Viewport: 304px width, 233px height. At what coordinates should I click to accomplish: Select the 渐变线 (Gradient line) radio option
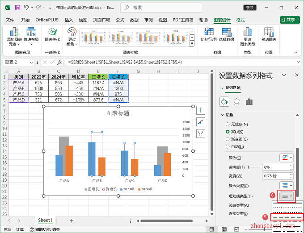(x=228, y=139)
